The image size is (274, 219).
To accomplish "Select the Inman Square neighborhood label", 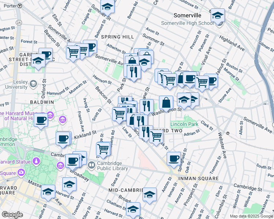I will point(198,178).
